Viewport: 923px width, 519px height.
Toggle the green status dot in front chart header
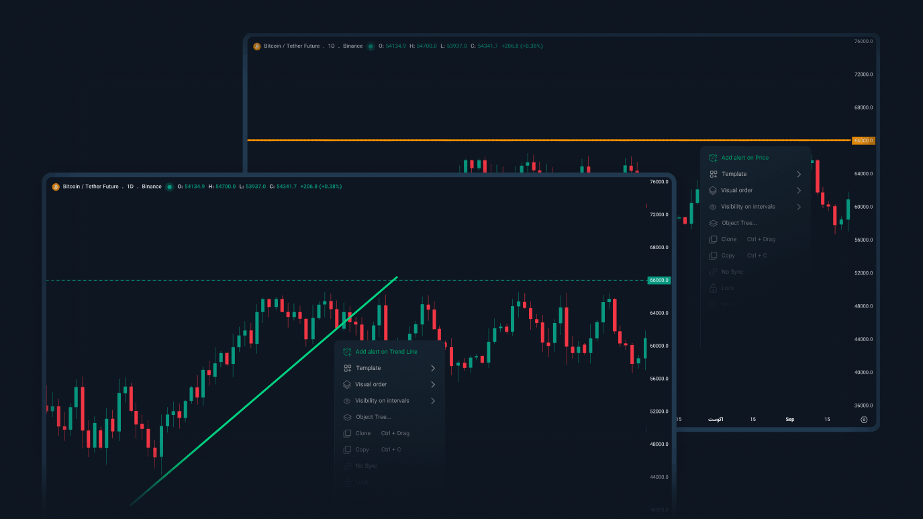[x=170, y=187]
